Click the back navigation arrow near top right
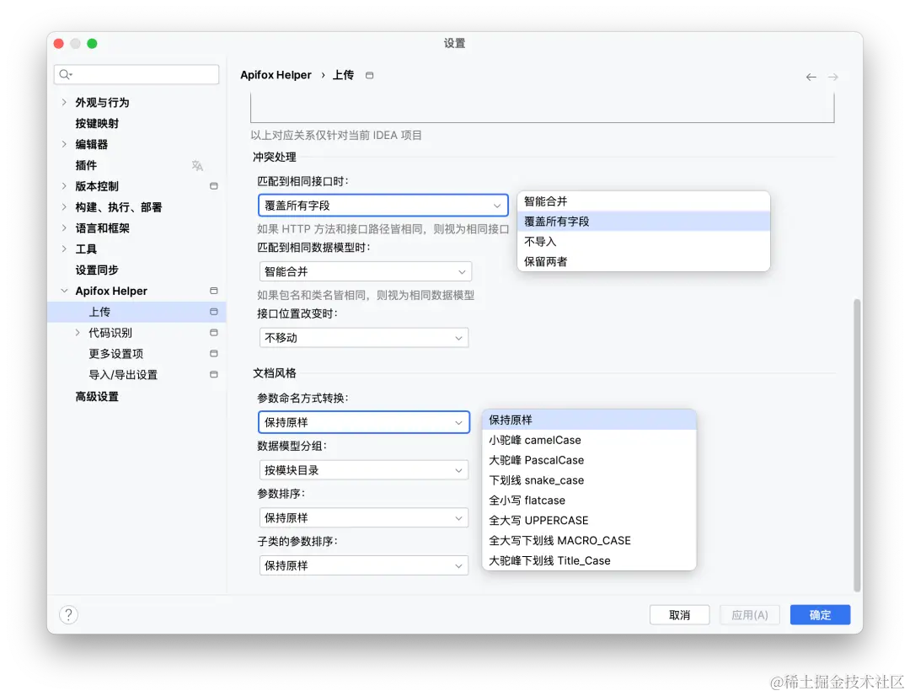This screenshot has height=696, width=910. (811, 76)
